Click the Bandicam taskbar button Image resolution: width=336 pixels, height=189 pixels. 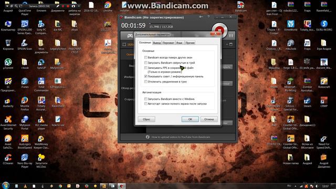121,186
